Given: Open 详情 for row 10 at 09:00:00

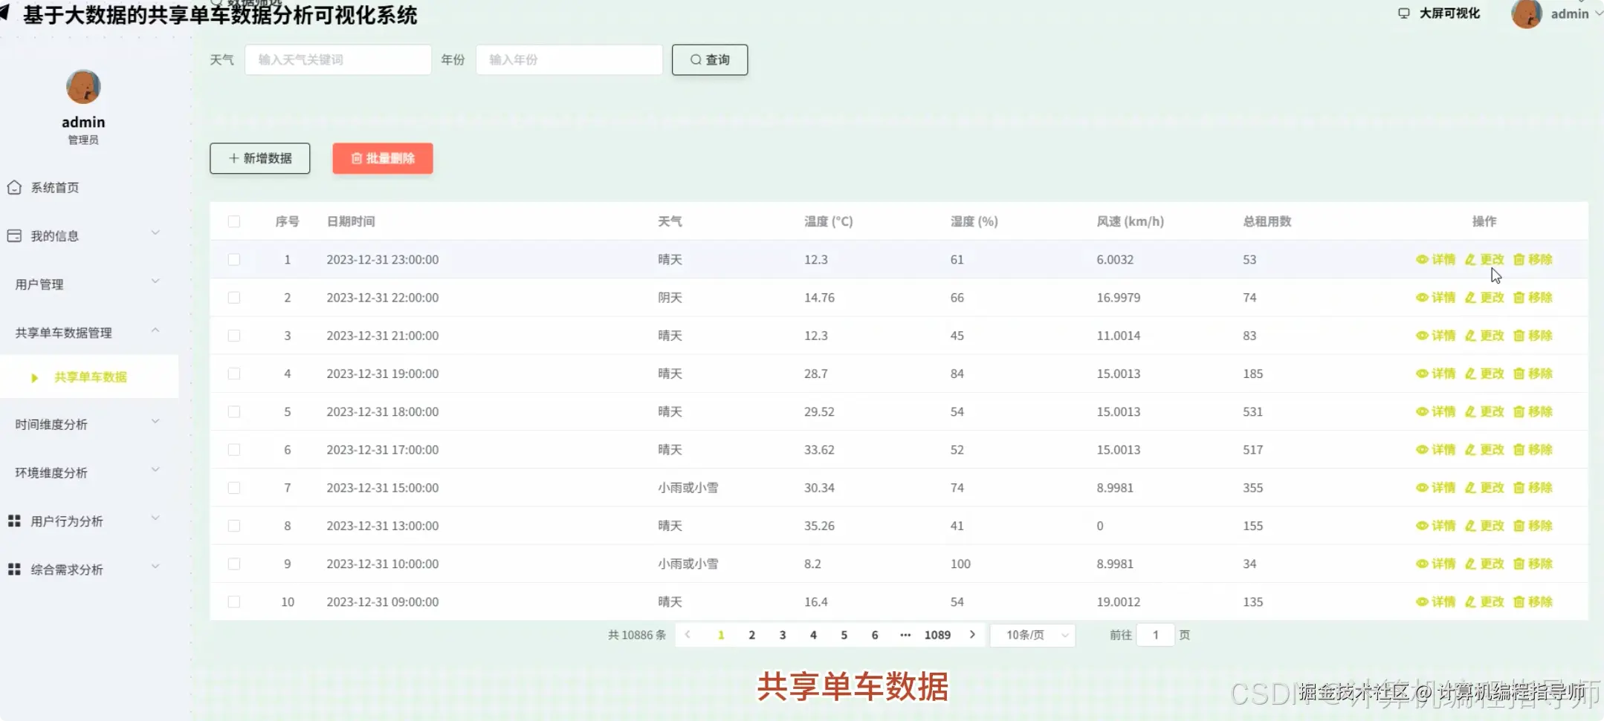Looking at the screenshot, I should pos(1435,601).
